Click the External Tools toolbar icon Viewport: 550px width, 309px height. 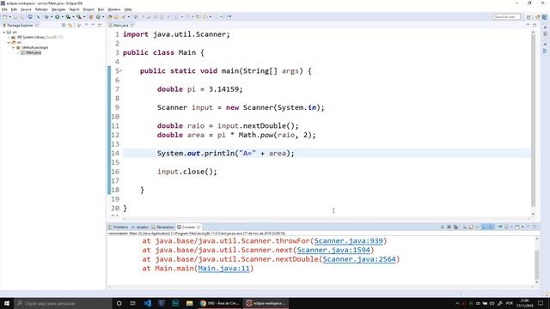(79, 17)
